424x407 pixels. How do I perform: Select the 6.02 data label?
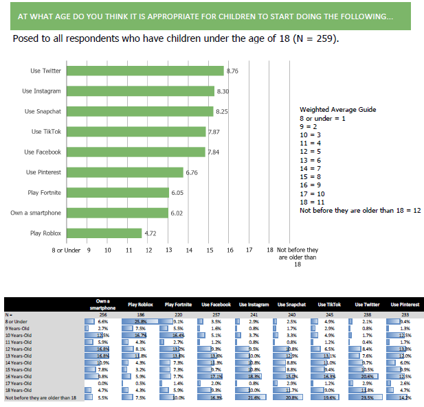177,213
